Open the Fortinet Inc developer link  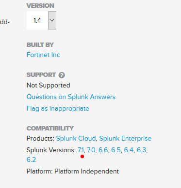(43, 55)
